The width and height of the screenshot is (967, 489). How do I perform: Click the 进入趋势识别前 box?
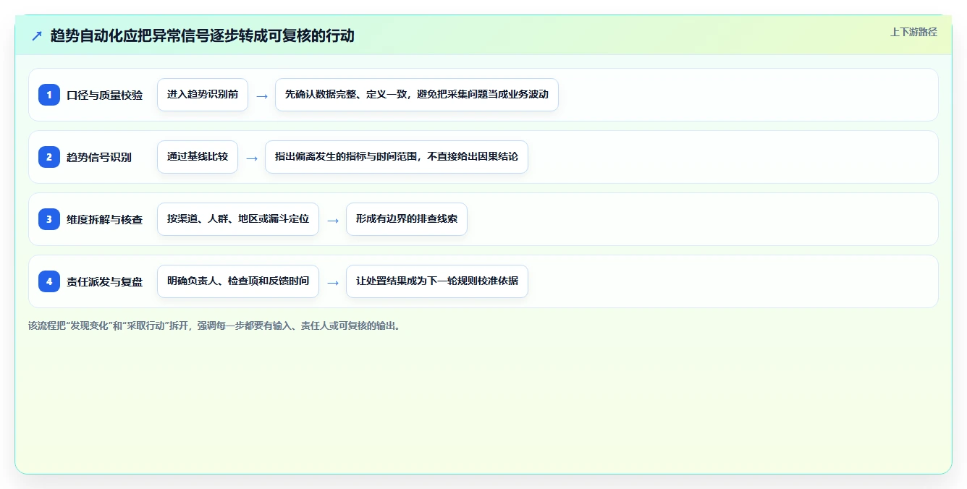(x=203, y=95)
